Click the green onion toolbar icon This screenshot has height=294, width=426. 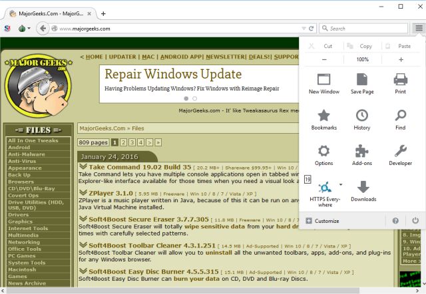(22, 28)
